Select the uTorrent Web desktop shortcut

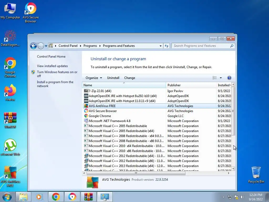click(10, 147)
